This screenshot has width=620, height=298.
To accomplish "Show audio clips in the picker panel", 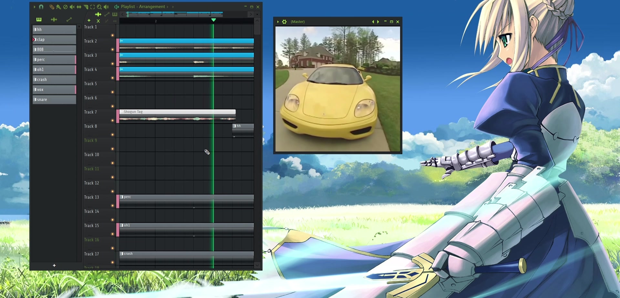I will point(54,19).
